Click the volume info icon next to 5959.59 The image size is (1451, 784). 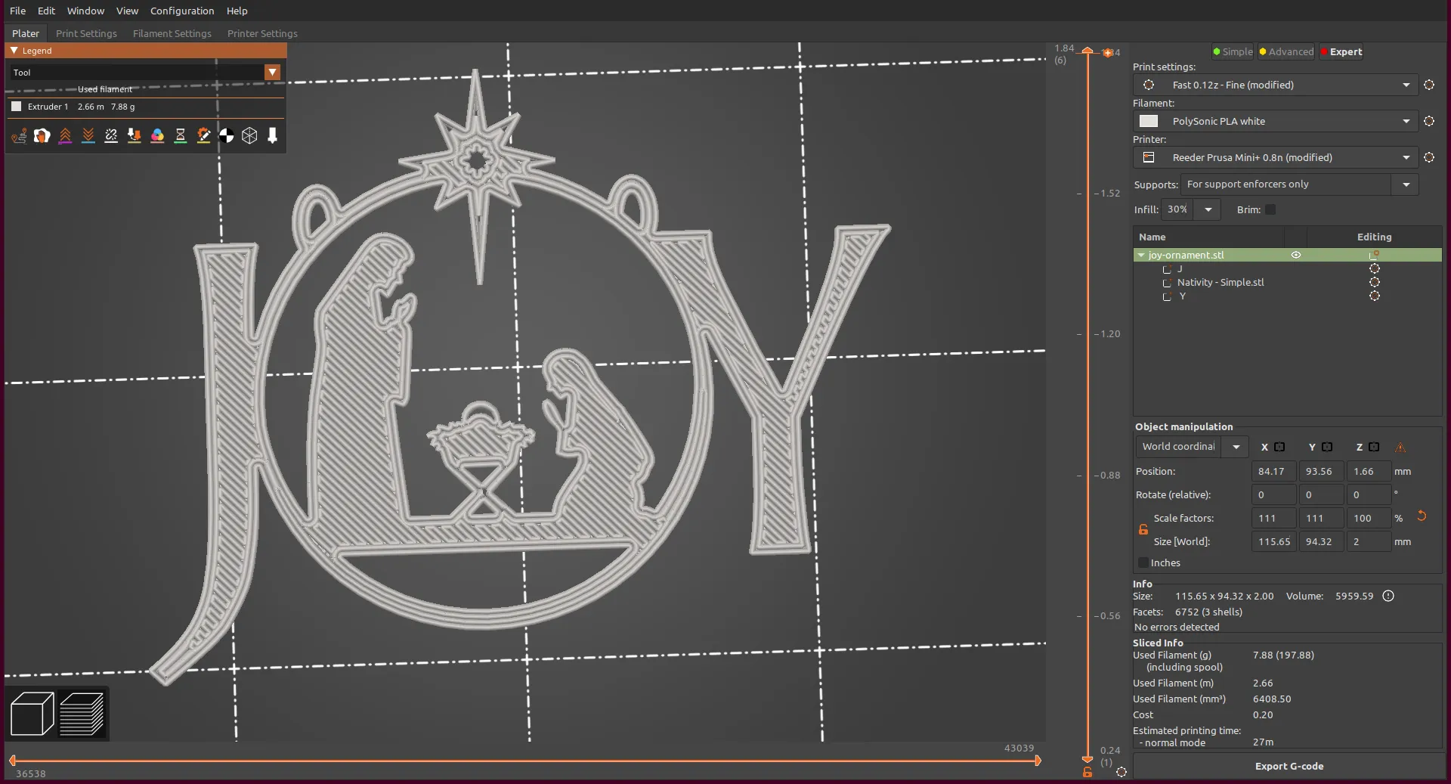click(1388, 596)
